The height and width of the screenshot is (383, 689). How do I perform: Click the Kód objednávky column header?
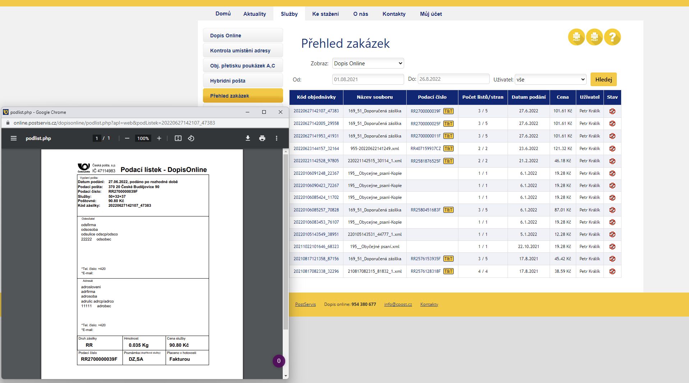316,97
